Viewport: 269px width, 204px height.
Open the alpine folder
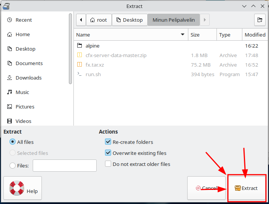[x=92, y=46]
